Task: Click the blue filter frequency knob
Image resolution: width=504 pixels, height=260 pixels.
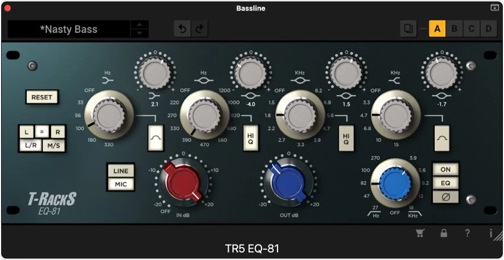Action: pyautogui.click(x=395, y=183)
